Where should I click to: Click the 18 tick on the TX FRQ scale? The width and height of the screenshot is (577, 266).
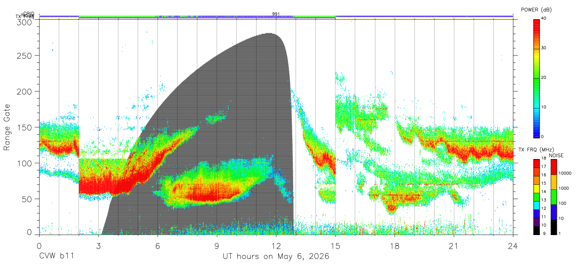544,159
